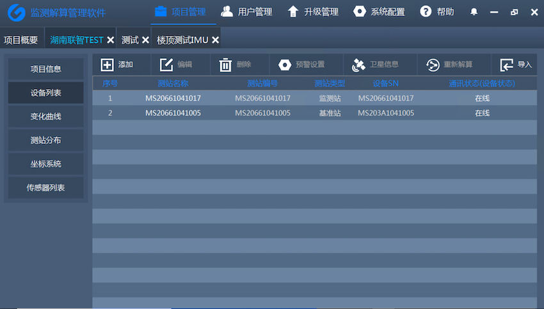Viewport: 544px width, 309px height.
Task: Click station number MS20661041017 cell
Action: [x=262, y=98]
